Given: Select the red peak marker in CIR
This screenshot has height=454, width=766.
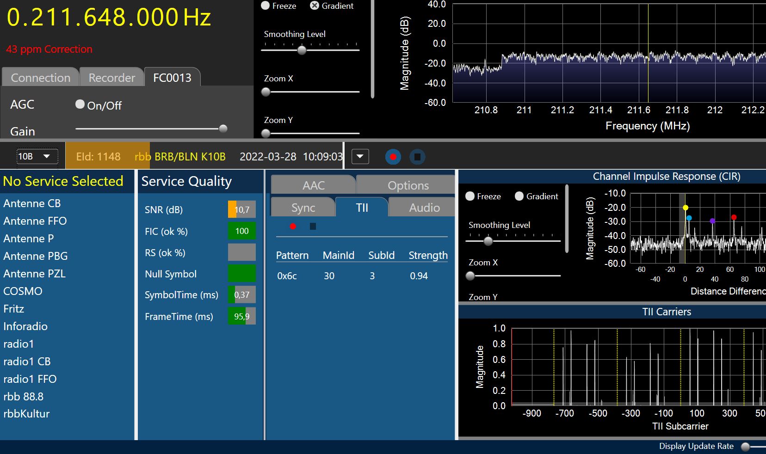Looking at the screenshot, I should (x=734, y=217).
